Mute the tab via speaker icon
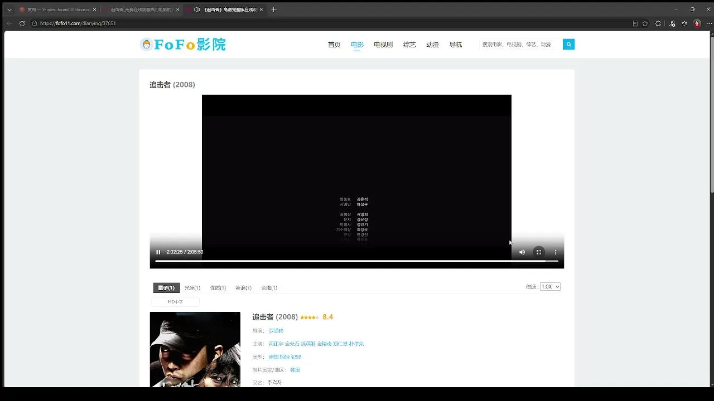The width and height of the screenshot is (714, 401). click(197, 9)
